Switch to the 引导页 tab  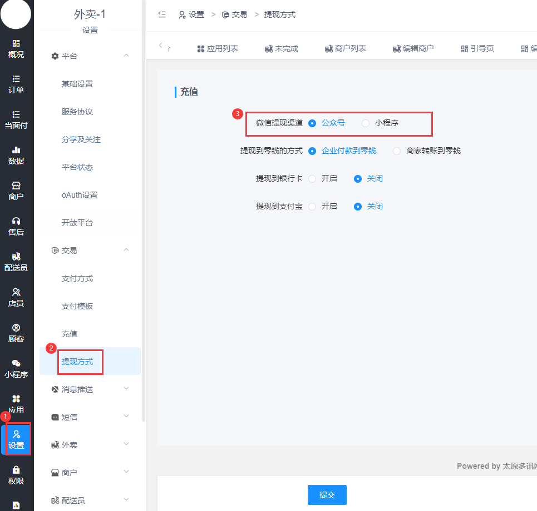point(477,48)
